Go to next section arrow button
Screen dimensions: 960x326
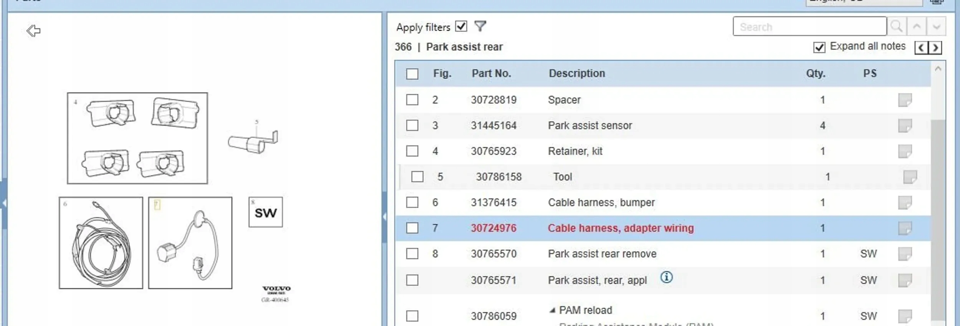coord(935,48)
